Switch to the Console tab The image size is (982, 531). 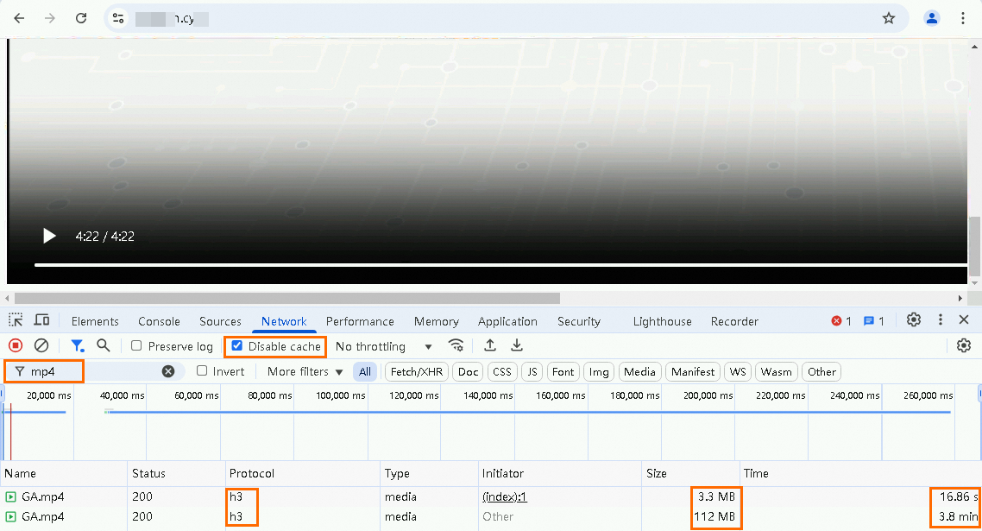pos(159,321)
